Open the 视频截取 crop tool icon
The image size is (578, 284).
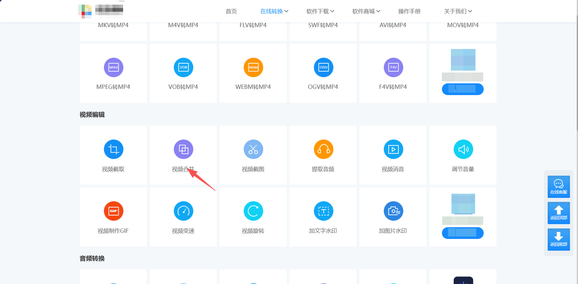pos(113,149)
